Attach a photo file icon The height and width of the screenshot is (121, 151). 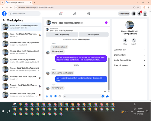pyautogui.click(x=51, y=96)
